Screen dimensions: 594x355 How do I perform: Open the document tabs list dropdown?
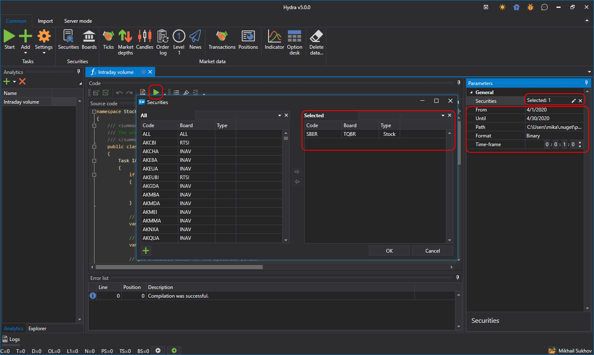tap(589, 72)
